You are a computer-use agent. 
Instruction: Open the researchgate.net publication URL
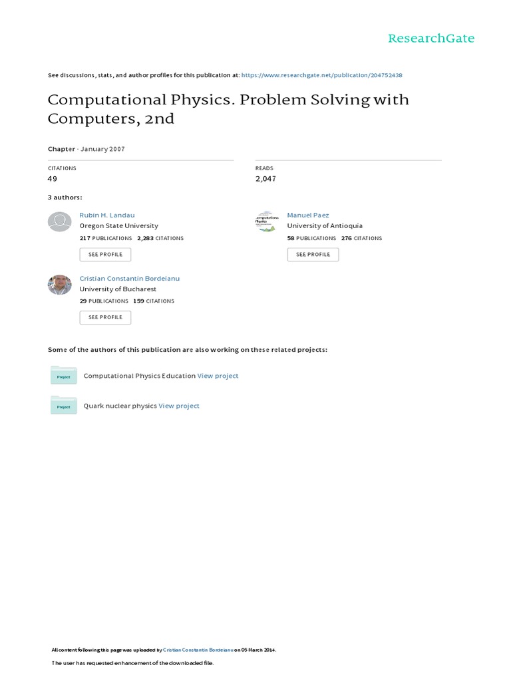pos(321,76)
